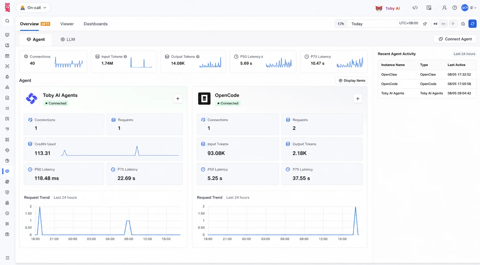The width and height of the screenshot is (480, 265).
Task: Open the 17h time span selector
Action: [341, 24]
